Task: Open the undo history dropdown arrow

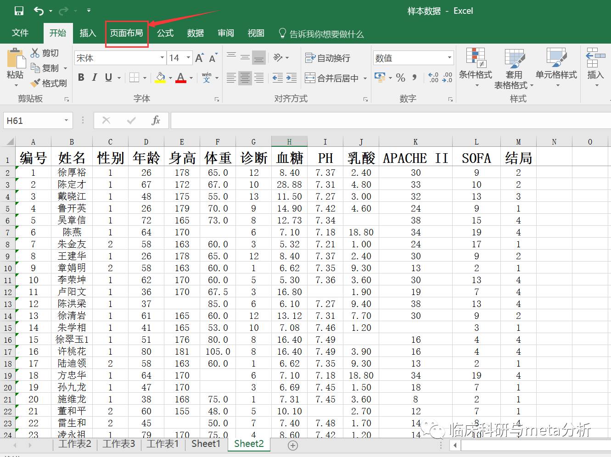Action: click(x=50, y=11)
